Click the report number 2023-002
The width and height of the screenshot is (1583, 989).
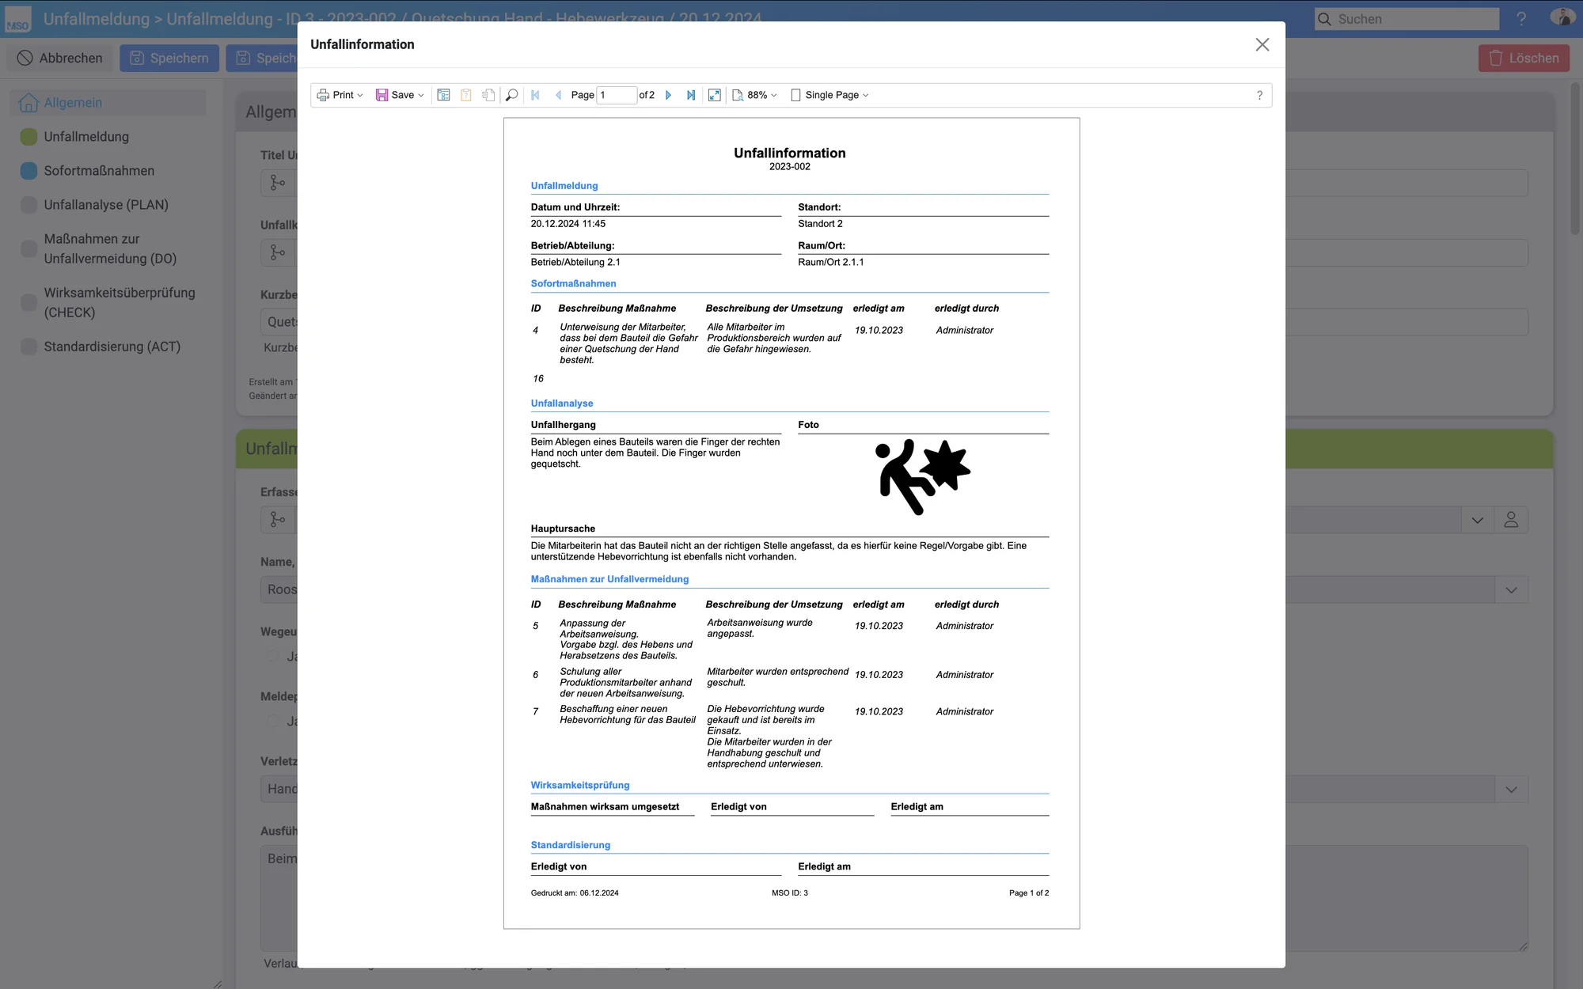[790, 167]
